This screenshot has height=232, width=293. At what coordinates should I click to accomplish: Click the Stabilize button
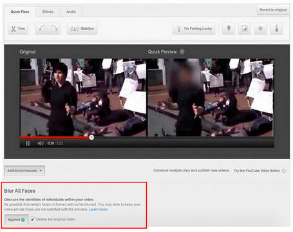[82, 28]
